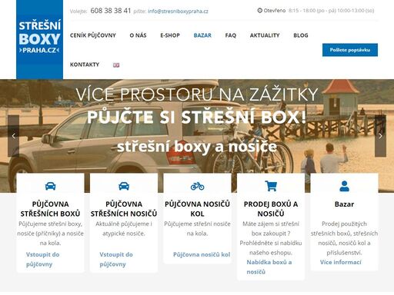The image size is (394, 295).
Task: Click the 'Otevřeno' label
Action: pos(275,11)
